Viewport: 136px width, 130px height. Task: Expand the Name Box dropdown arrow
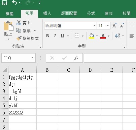click(x=32, y=58)
